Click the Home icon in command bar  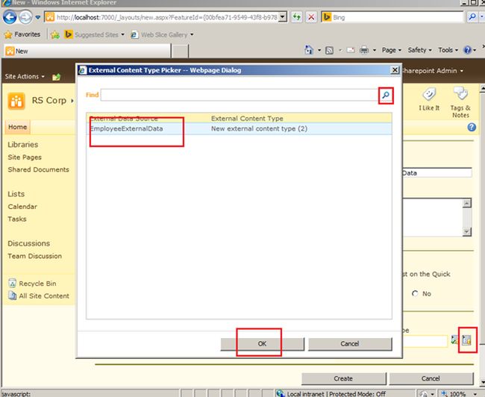pos(309,50)
